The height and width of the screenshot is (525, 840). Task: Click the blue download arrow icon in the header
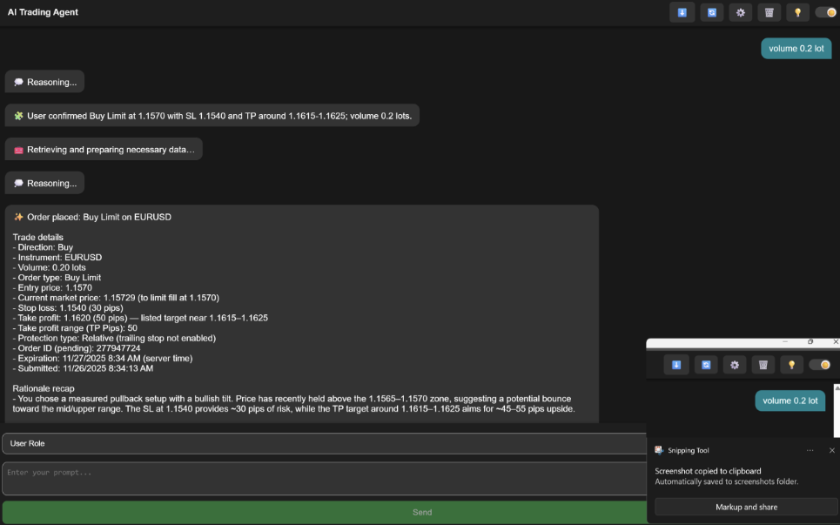pyautogui.click(x=682, y=12)
